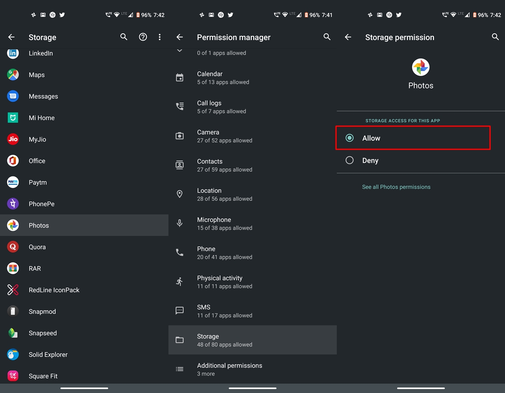Select PhonePe text in app list
This screenshot has height=393, width=505.
[x=42, y=203]
